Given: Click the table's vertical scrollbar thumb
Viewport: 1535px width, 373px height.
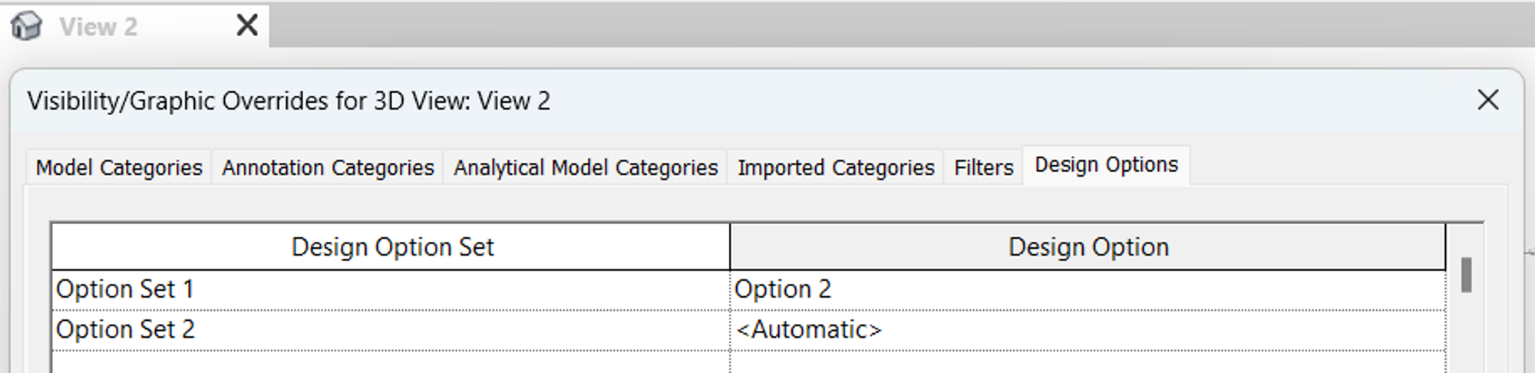Looking at the screenshot, I should [x=1466, y=275].
